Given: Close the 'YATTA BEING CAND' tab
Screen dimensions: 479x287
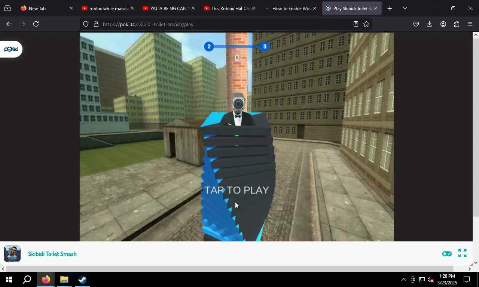Looking at the screenshot, I should [193, 8].
